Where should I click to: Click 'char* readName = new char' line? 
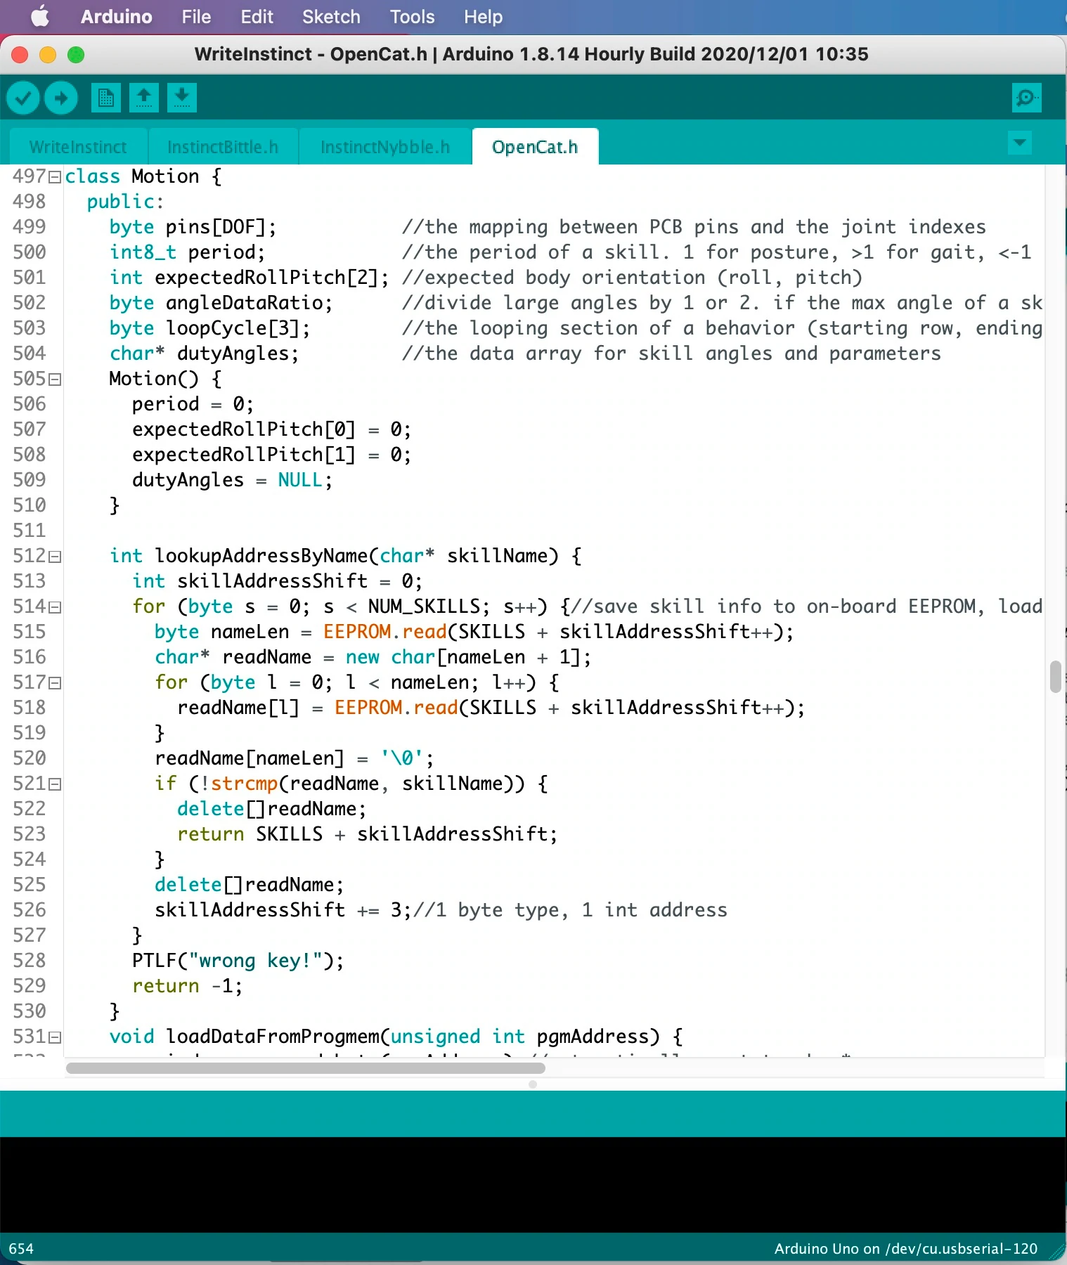click(373, 657)
